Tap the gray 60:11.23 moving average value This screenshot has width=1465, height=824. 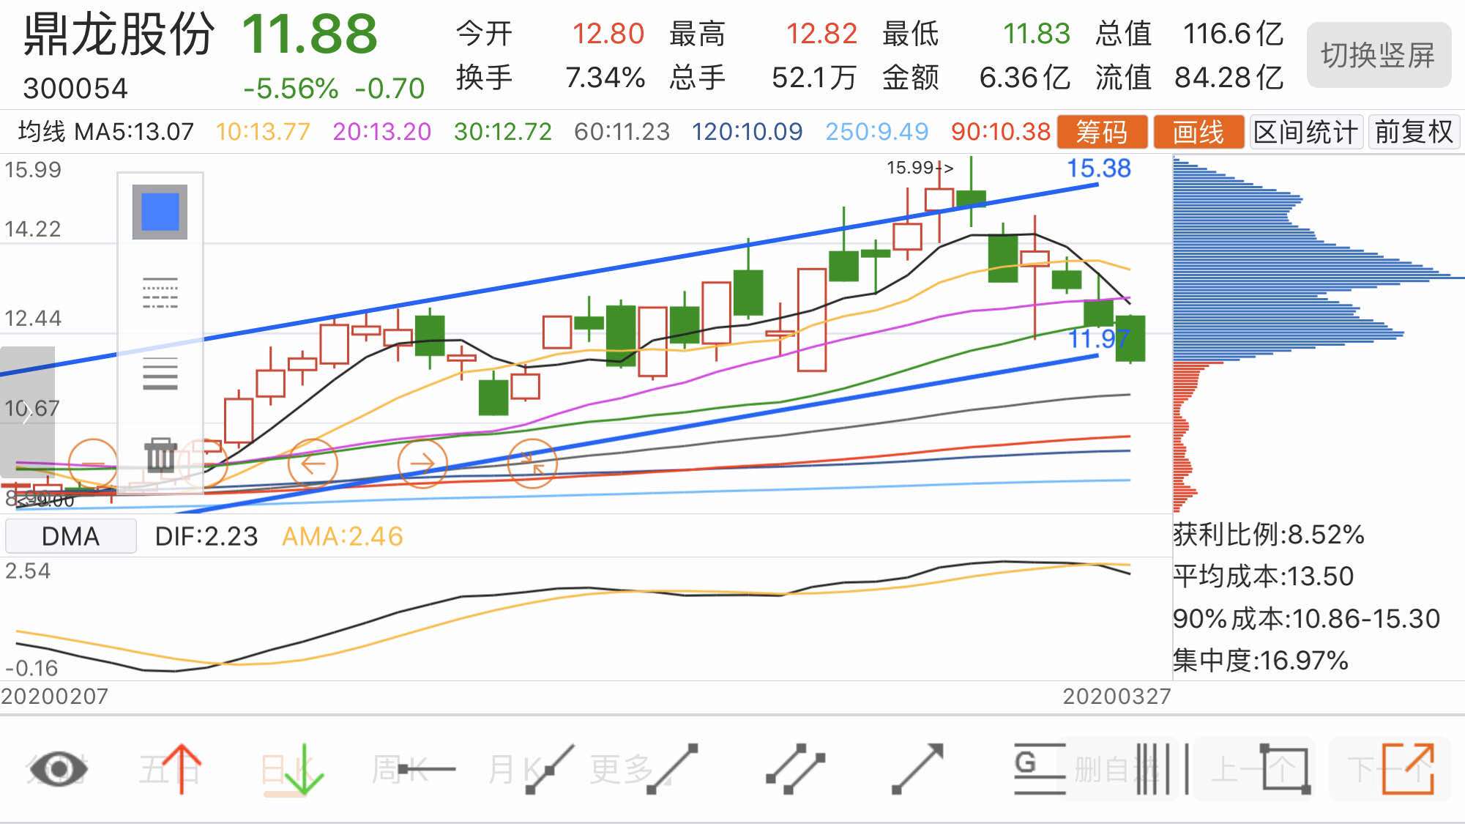pos(622,132)
